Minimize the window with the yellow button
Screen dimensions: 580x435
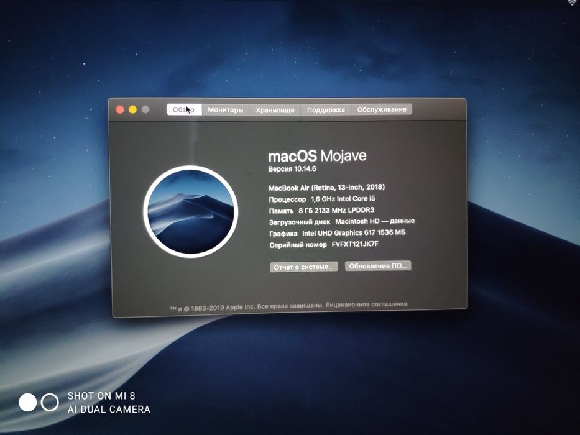[x=132, y=109]
